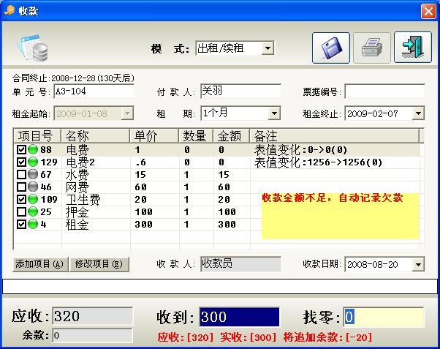
Task: Click the green status dot for 电费2 row
Action: click(33, 162)
